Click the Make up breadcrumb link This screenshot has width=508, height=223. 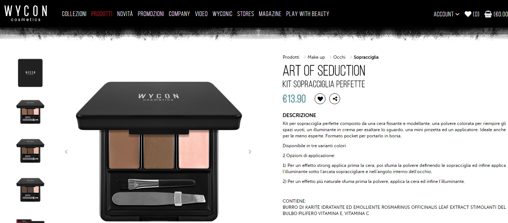pyautogui.click(x=316, y=57)
